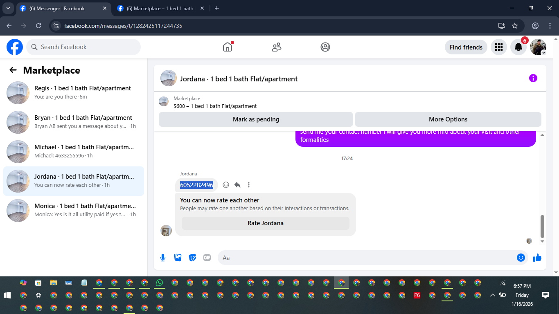This screenshot has height=314, width=559.
Task: Send a voice clip with microphone icon
Action: [x=163, y=258]
